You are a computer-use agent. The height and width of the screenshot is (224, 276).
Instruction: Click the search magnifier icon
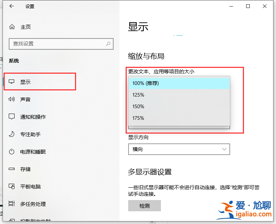[x=108, y=44]
